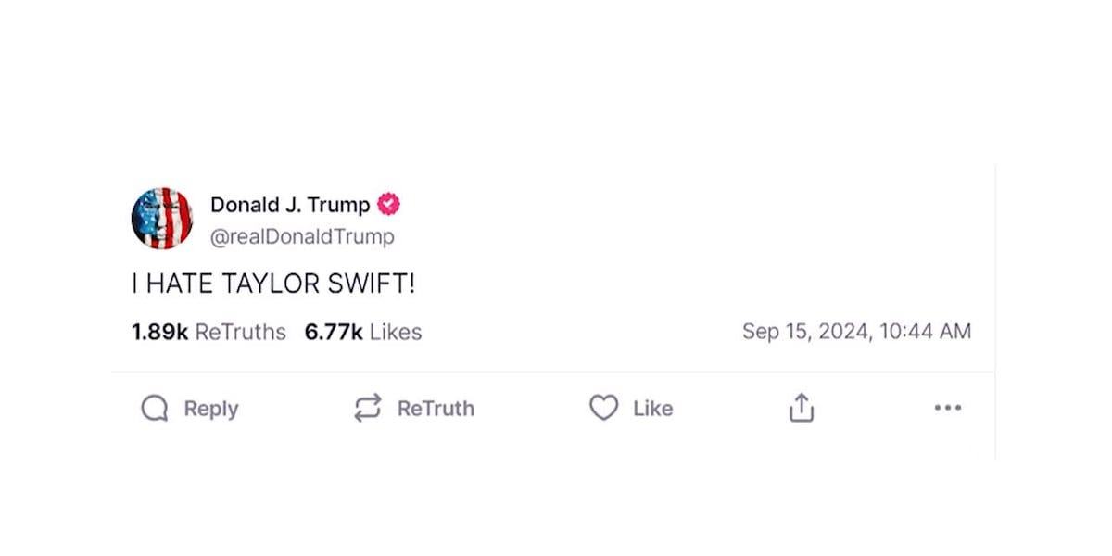Click the pink verified badge next to Donald J. Trump

[x=388, y=204]
